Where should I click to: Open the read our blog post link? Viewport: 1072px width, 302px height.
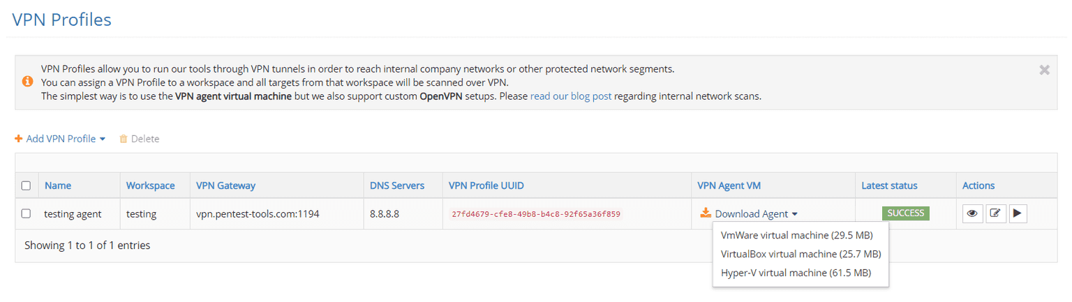570,96
